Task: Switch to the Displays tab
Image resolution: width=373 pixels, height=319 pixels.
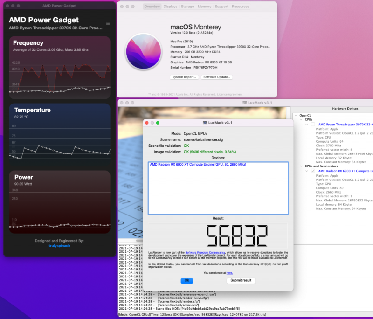Action: coord(170,6)
